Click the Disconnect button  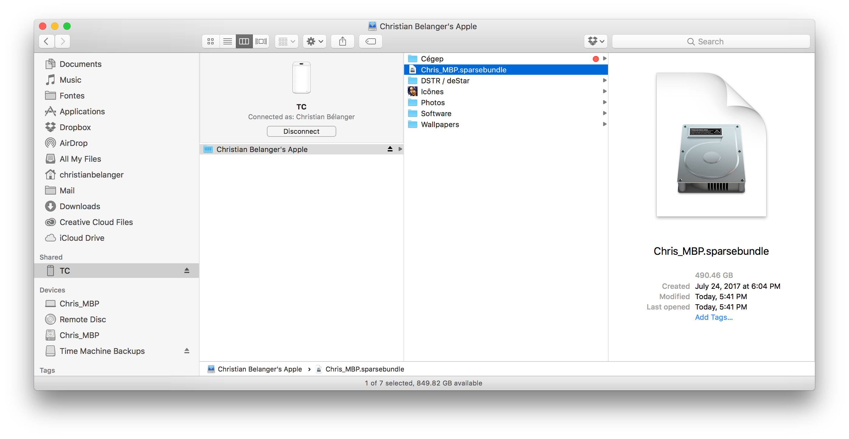tap(301, 131)
